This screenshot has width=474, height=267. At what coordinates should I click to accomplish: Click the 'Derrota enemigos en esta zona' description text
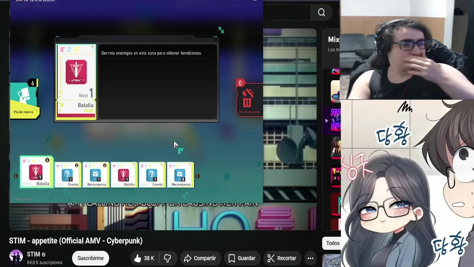151,53
